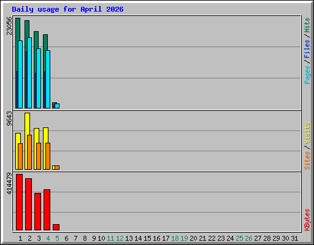Click day label 28 on the x-axis
Image resolution: width=314 pixels, height=245 pixels.
point(267,238)
